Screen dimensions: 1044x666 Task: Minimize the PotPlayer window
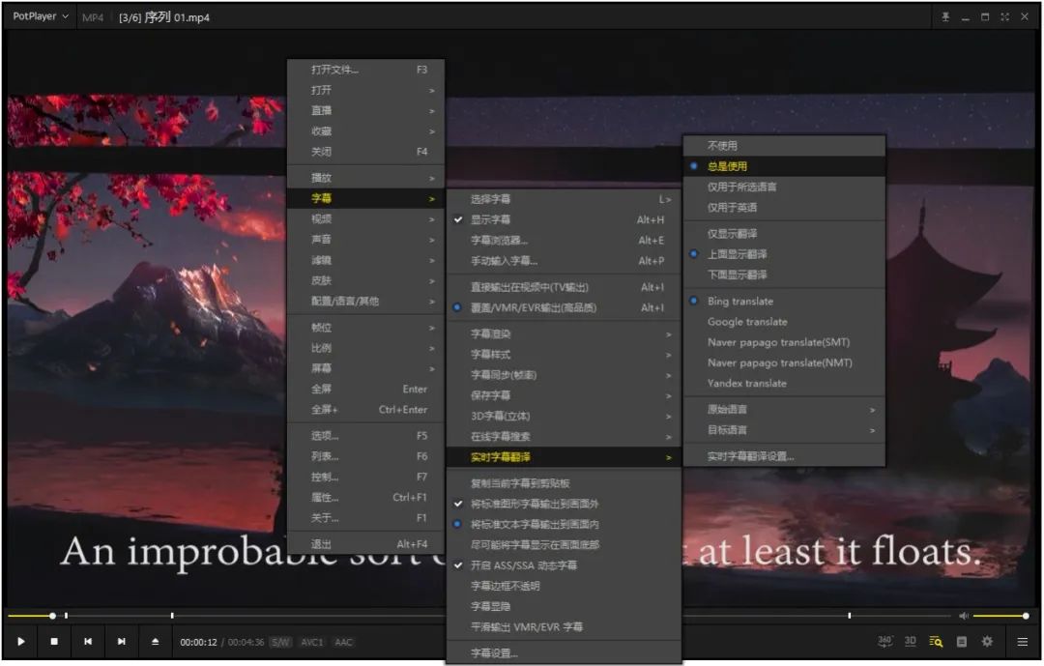point(966,17)
